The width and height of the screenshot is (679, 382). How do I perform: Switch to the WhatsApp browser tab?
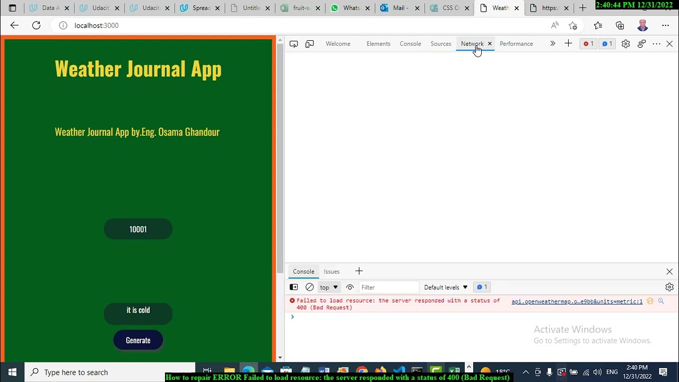tap(351, 8)
